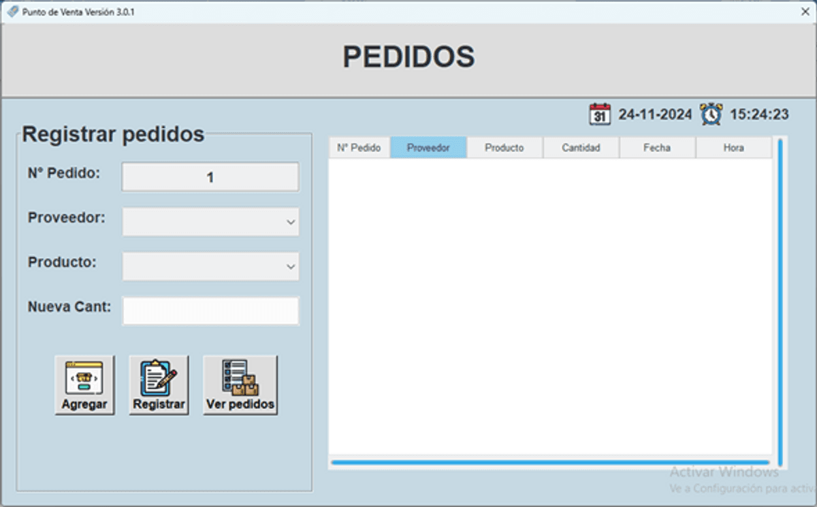Open Ver pedidos boxes icon

tap(240, 378)
